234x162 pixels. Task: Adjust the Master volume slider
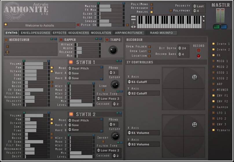111,6
